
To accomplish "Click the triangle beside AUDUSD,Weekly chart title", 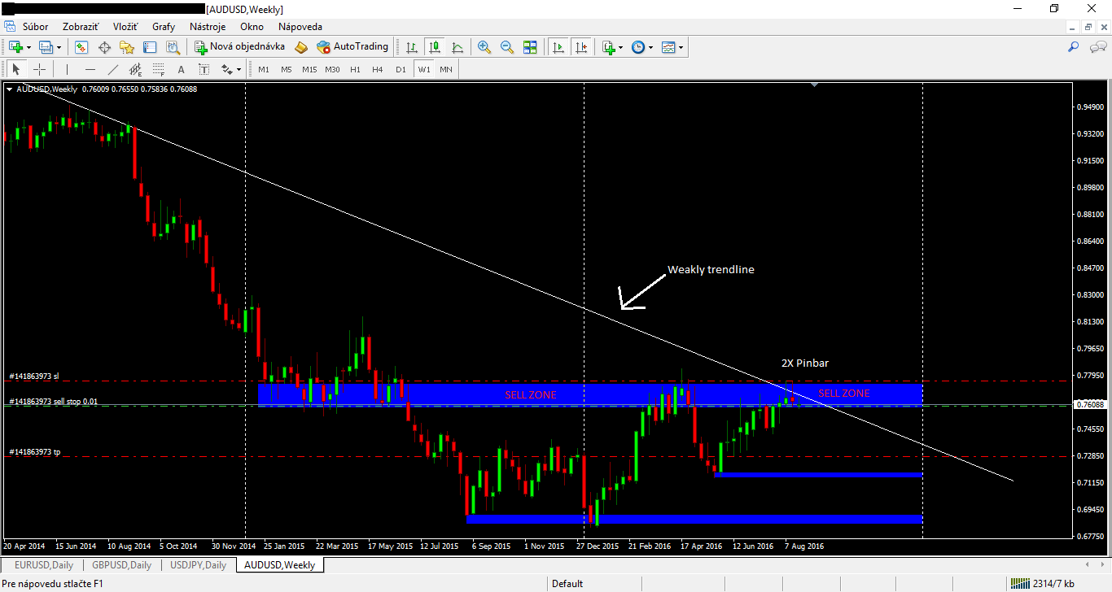I will pos(9,89).
